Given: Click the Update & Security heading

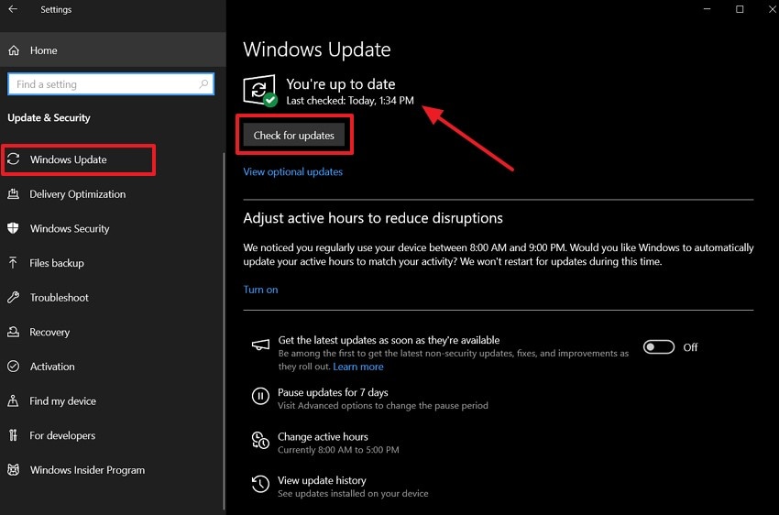Looking at the screenshot, I should 49,117.
